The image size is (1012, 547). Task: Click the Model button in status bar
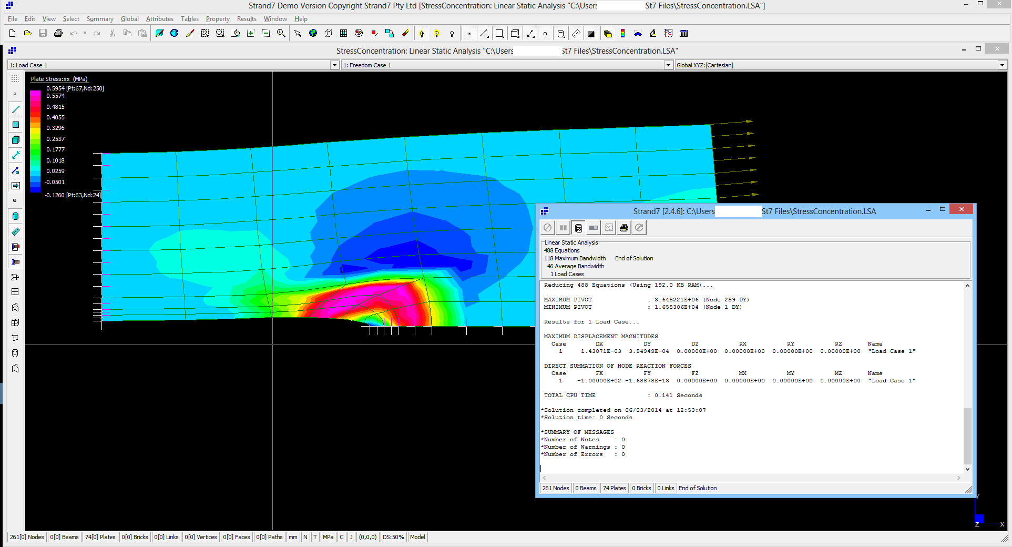(x=417, y=537)
